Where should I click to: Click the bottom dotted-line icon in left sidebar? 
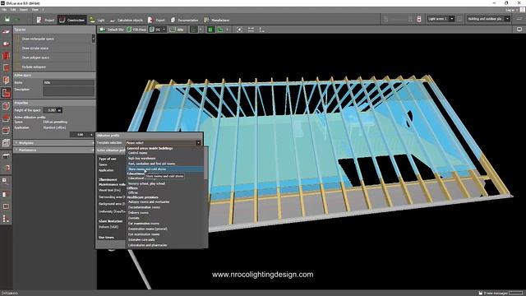(6, 219)
